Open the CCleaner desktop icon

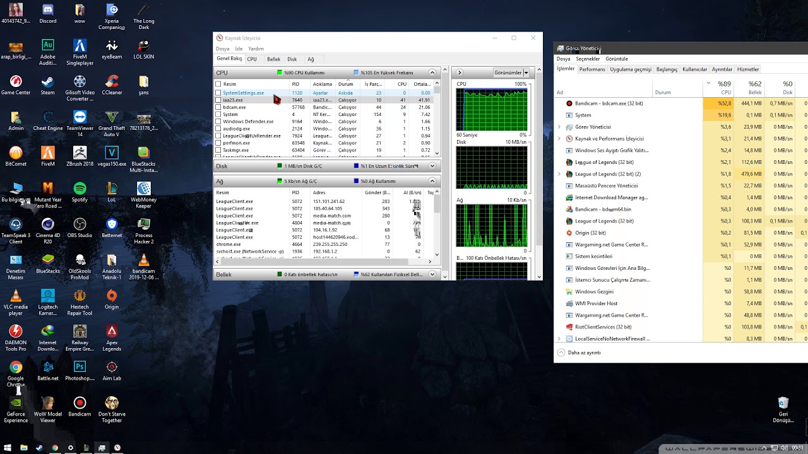(x=112, y=85)
